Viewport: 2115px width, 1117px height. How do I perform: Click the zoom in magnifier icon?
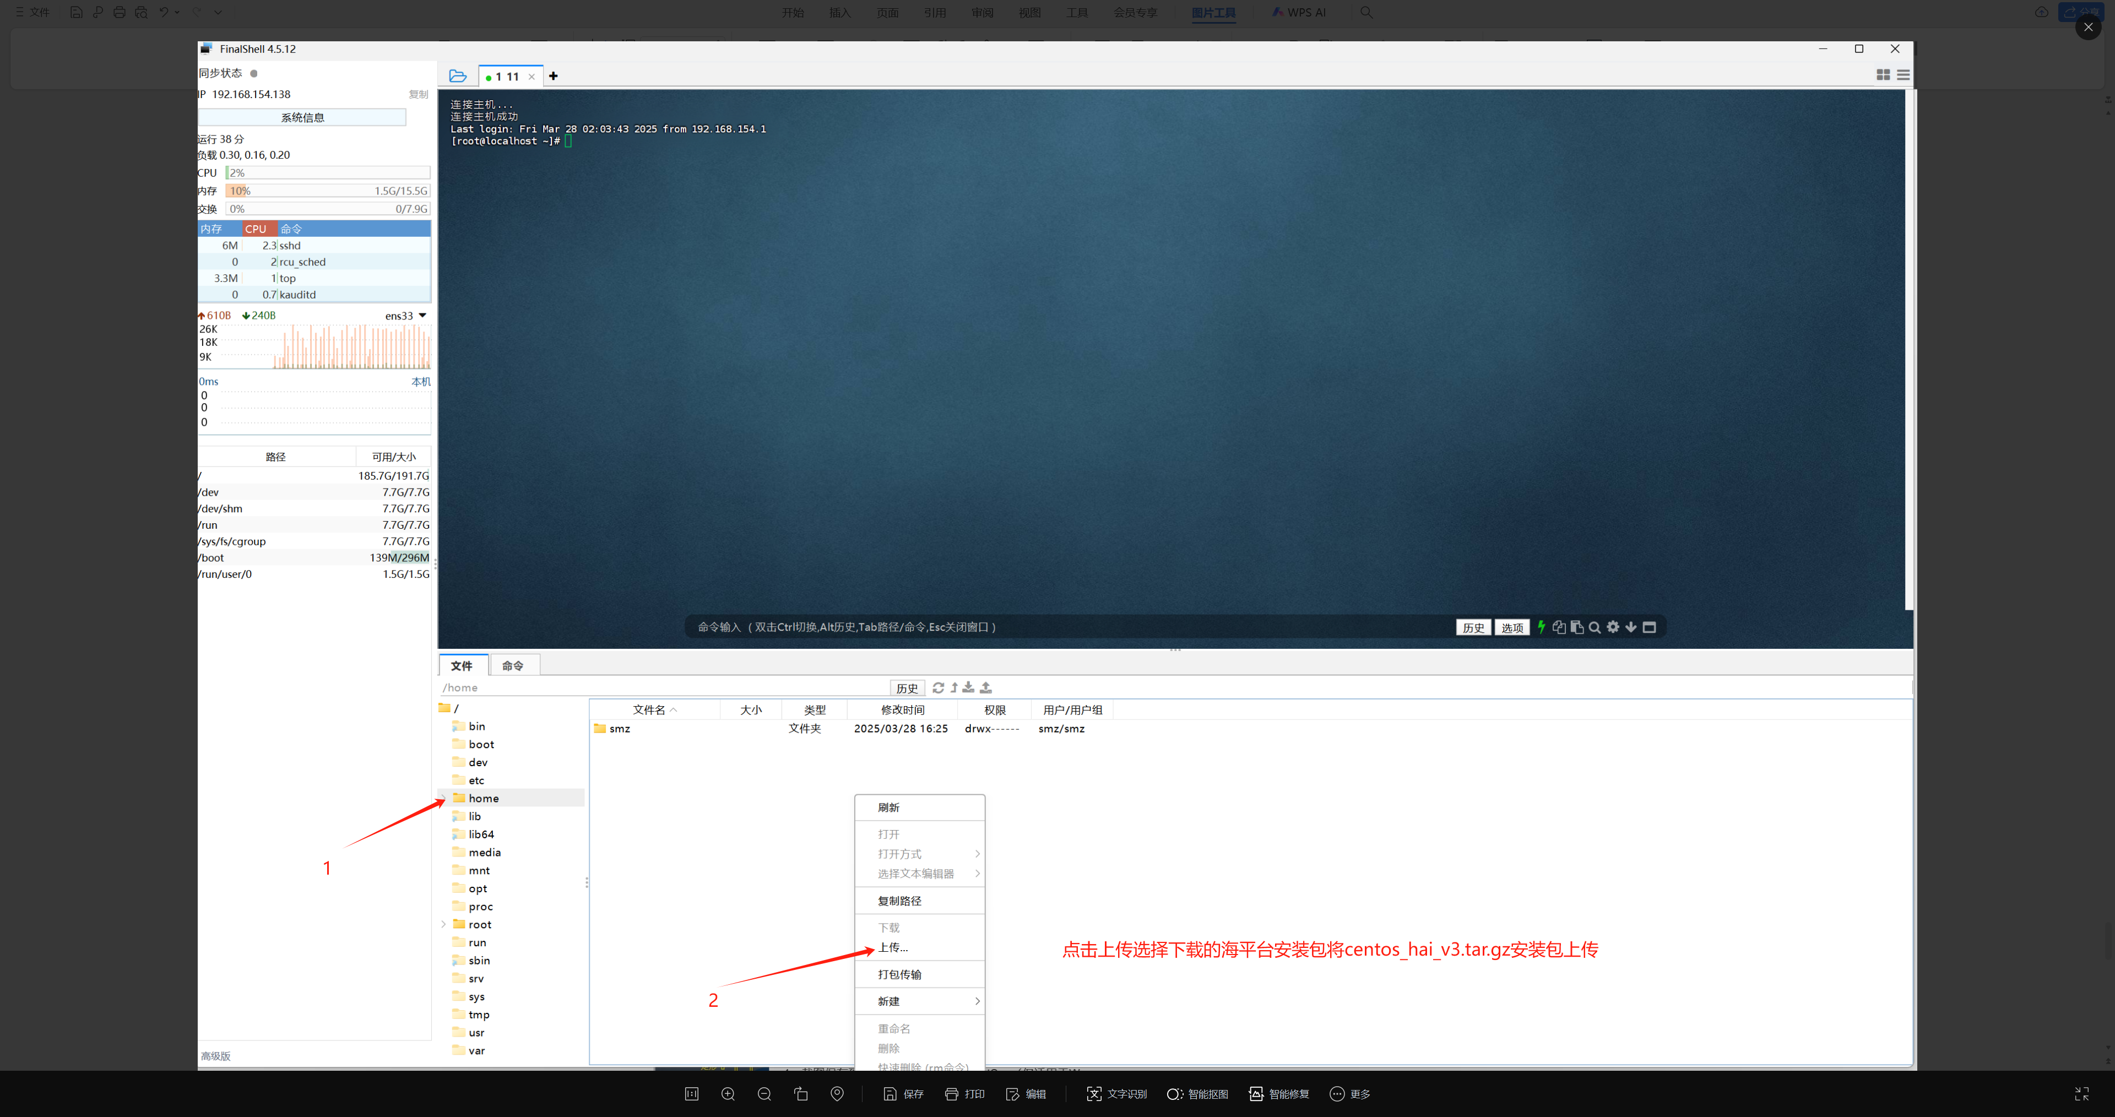click(x=728, y=1094)
